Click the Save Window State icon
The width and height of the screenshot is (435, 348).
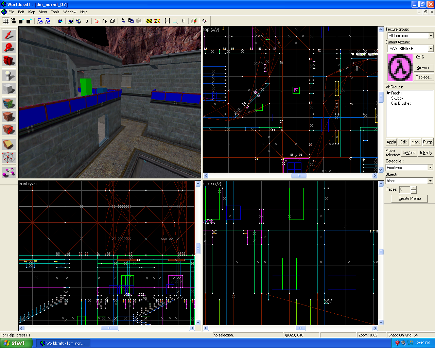48,21
